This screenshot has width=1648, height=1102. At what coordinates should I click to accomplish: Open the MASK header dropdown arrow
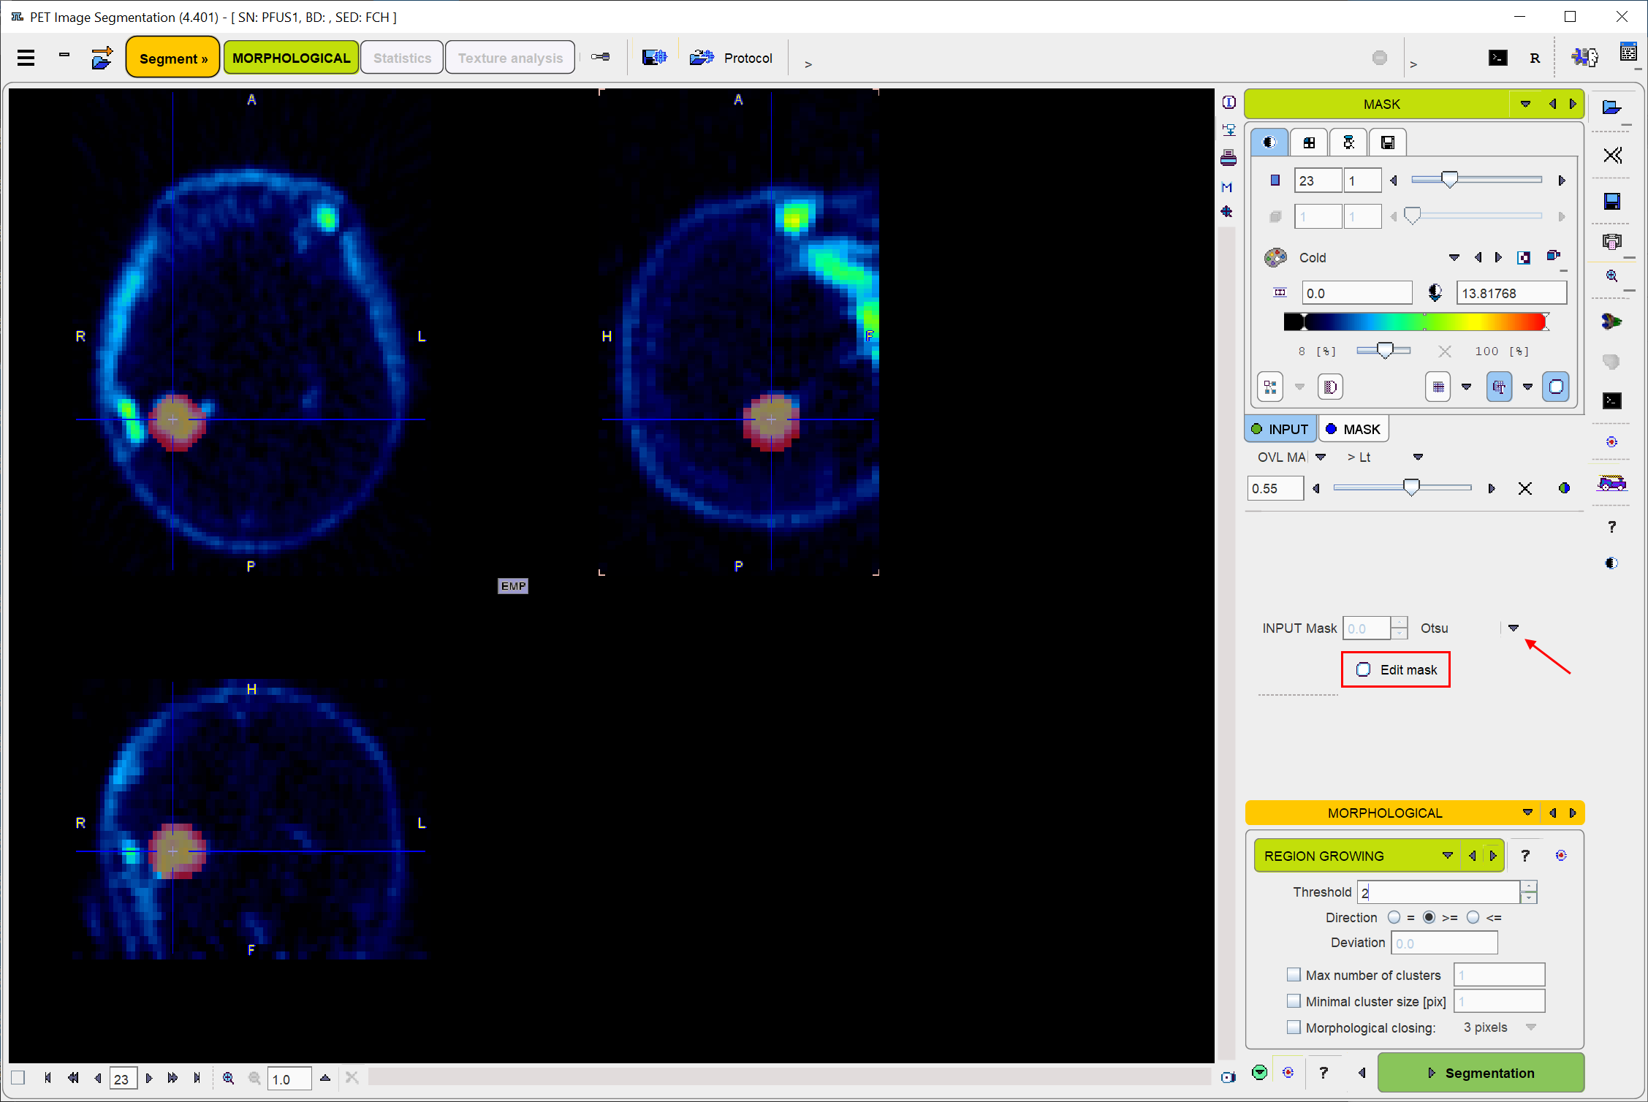coord(1525,104)
